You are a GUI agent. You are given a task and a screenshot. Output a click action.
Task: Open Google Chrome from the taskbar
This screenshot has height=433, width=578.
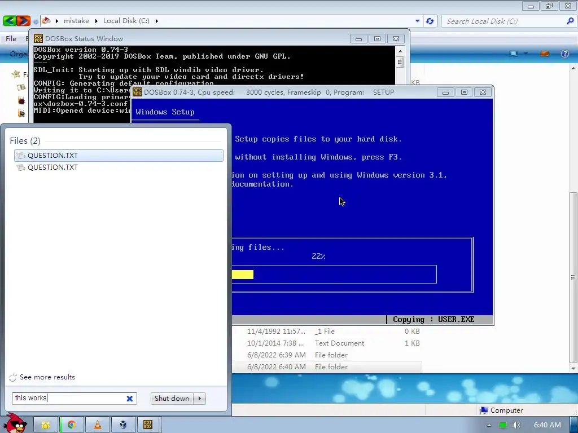click(x=72, y=425)
